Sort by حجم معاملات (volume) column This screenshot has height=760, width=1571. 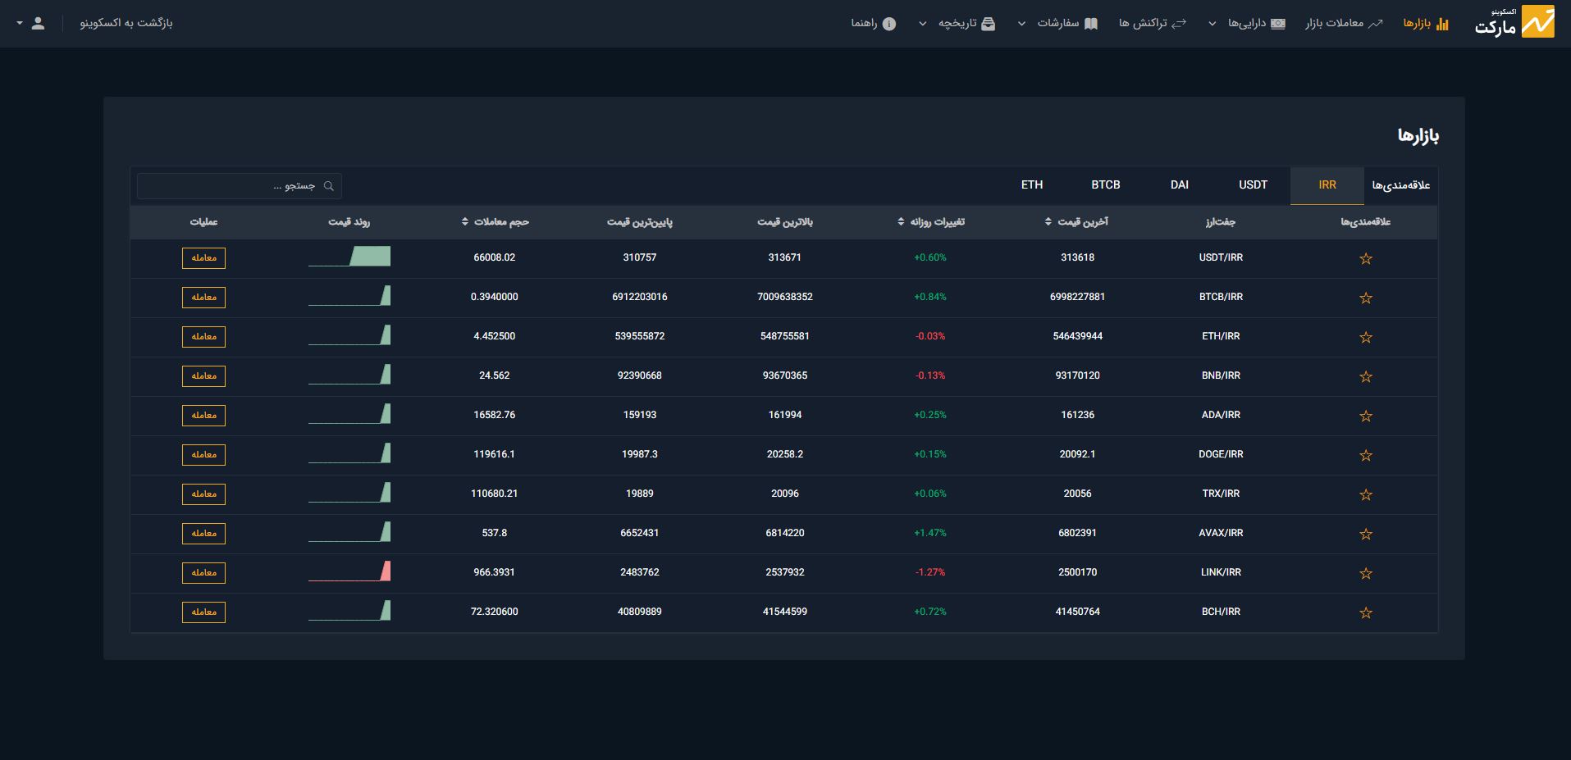pyautogui.click(x=495, y=222)
